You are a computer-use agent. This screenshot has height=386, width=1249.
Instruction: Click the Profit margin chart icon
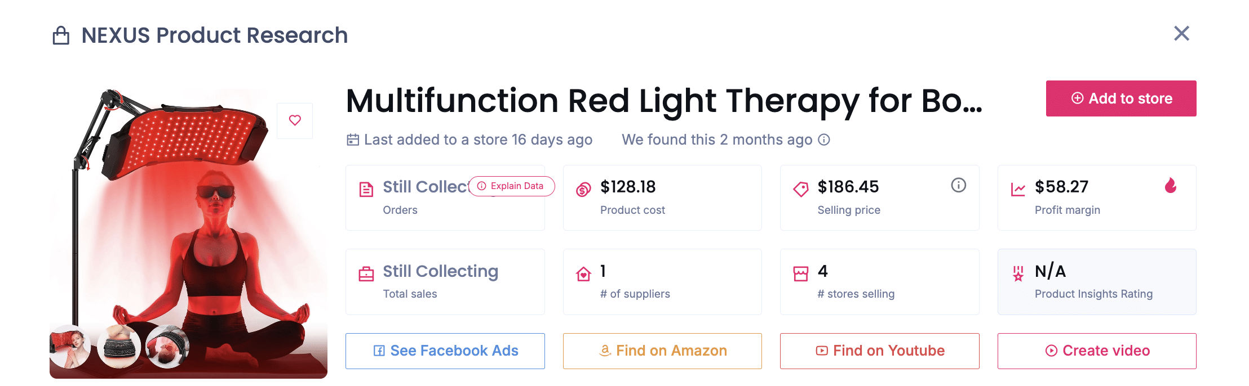click(1018, 190)
